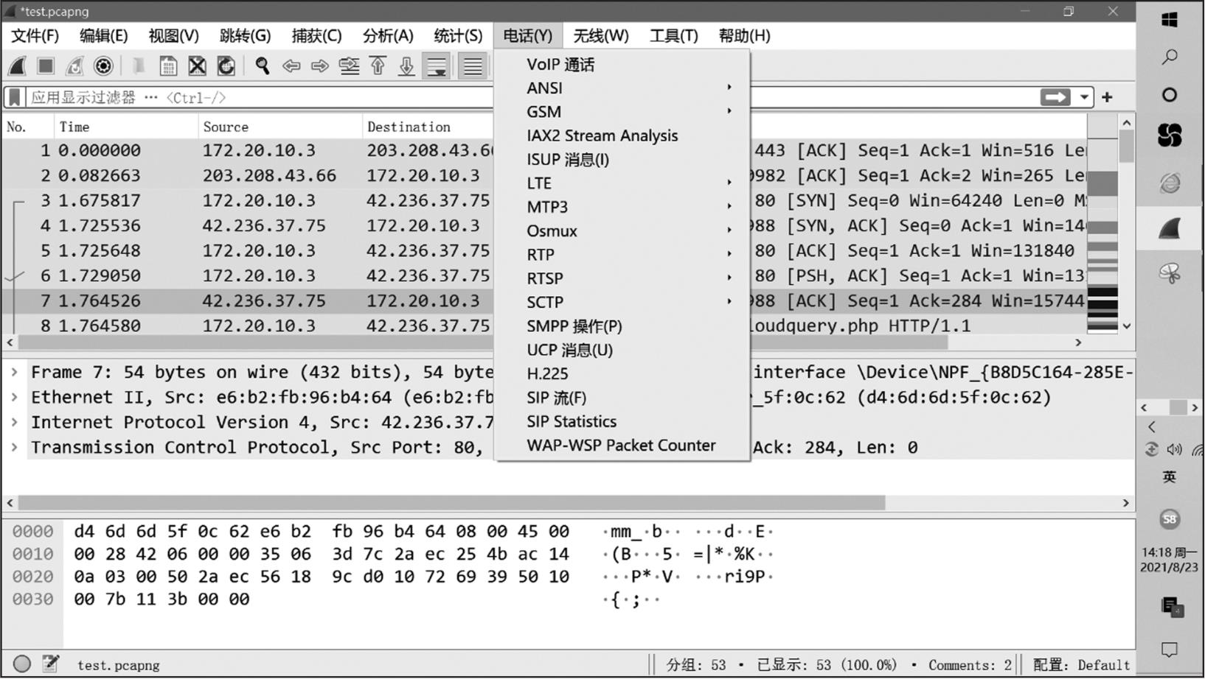Apply the display filter with the arrow button
The image size is (1205, 679).
click(1055, 97)
